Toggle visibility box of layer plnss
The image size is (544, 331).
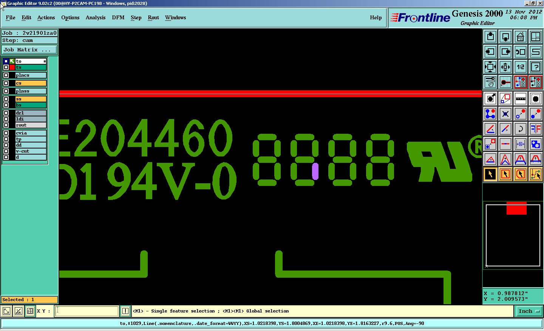tap(6, 91)
